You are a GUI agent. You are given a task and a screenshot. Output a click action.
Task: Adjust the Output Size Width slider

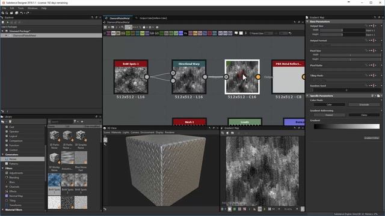pos(342,30)
